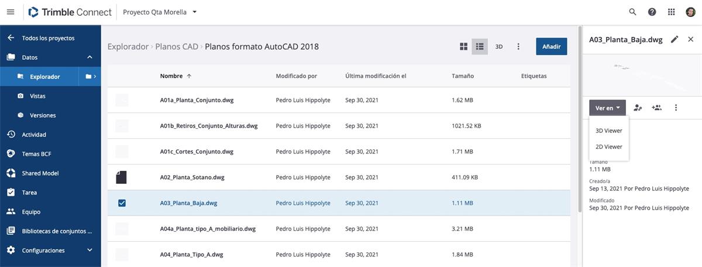Open the file panel three-dot menu
Viewport: 702px width, 267px height.
tap(676, 108)
